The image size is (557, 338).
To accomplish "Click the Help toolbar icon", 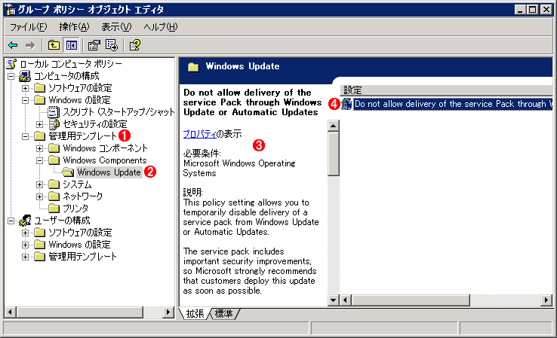I will click(134, 45).
